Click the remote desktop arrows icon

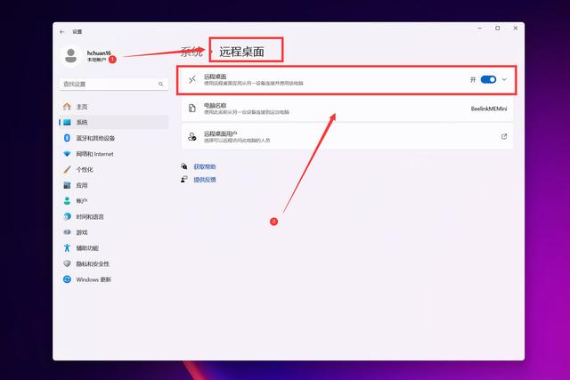click(192, 79)
